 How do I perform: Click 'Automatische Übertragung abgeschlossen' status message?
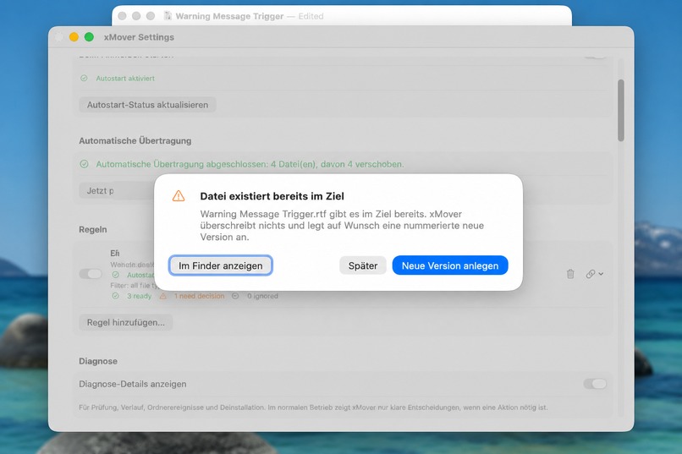[x=250, y=164]
